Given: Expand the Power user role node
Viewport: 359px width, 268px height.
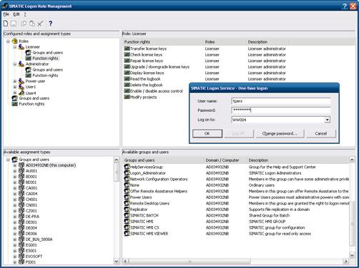Looking at the screenshot, I should coord(15,81).
